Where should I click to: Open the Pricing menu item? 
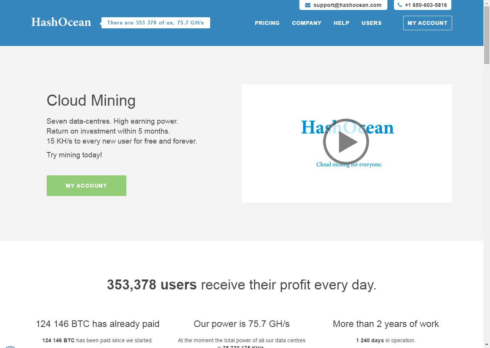pyautogui.click(x=267, y=23)
